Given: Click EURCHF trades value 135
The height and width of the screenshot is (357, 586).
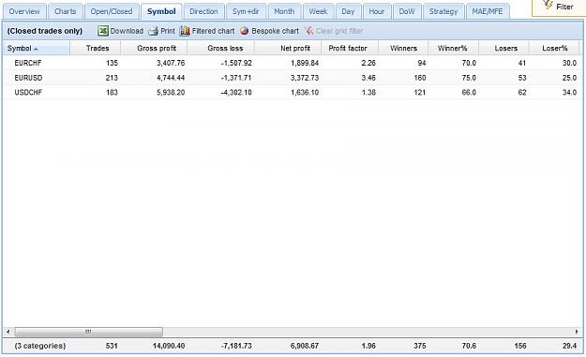Looking at the screenshot, I should pyautogui.click(x=112, y=63).
